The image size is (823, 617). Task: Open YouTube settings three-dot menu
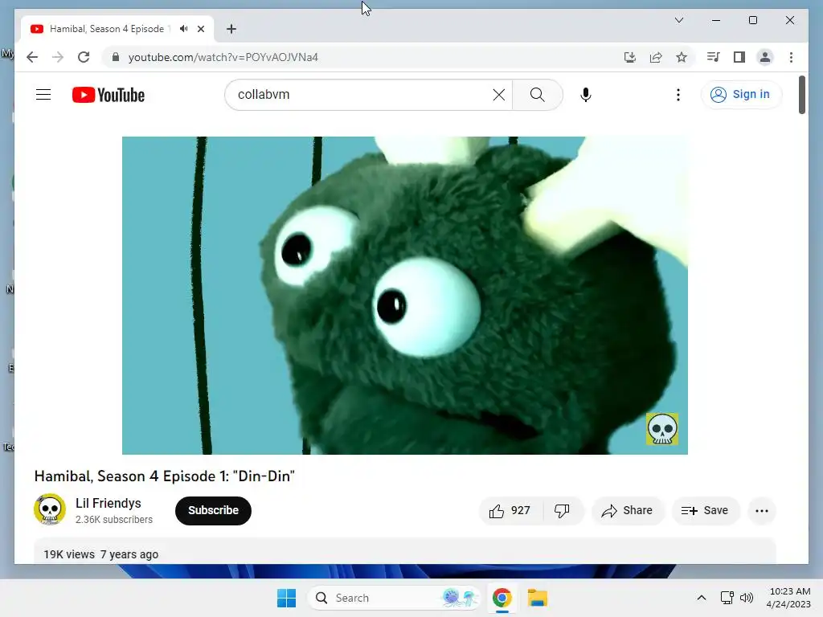tap(678, 95)
